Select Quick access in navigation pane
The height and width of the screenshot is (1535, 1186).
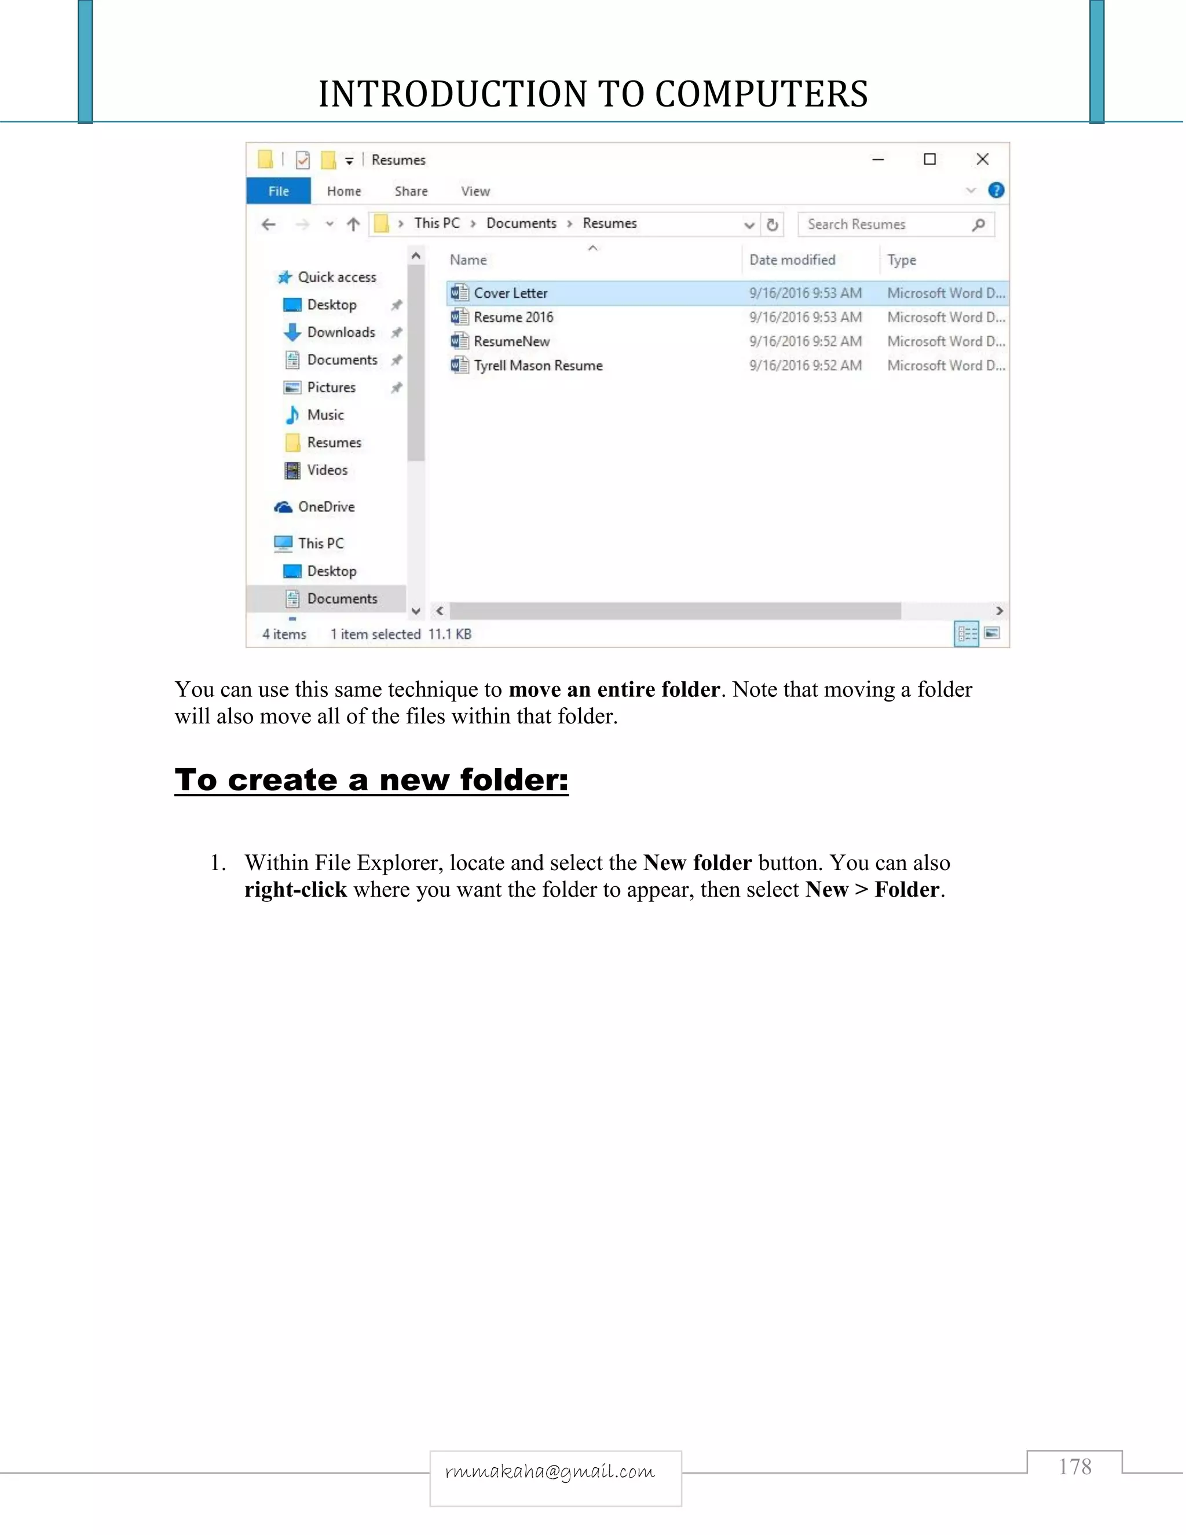coord(336,277)
